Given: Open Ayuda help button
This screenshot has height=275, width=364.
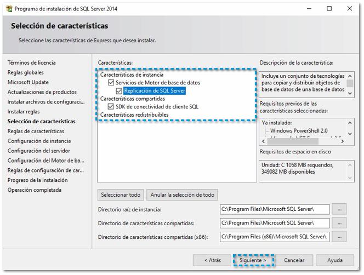Looking at the screenshot, I should (x=335, y=260).
